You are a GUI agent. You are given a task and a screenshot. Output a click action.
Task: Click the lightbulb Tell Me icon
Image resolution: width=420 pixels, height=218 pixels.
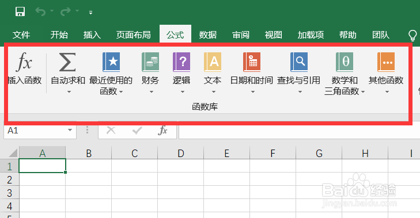(x=413, y=35)
